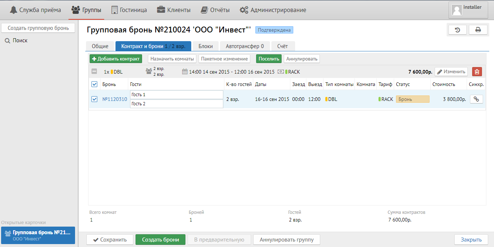Open the Администрирование gears menu

point(273,10)
